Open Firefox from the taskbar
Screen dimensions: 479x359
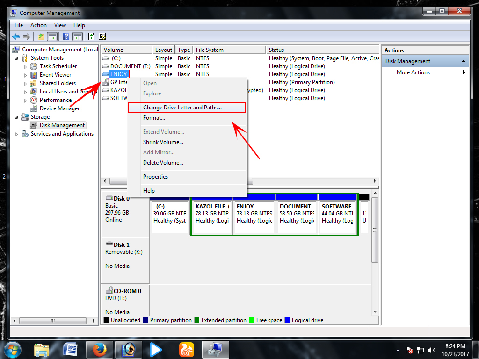point(99,350)
